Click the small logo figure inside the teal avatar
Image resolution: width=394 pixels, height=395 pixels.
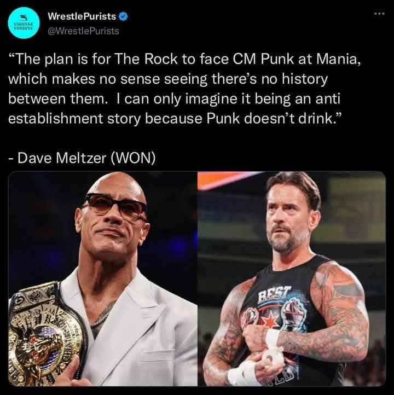(x=24, y=17)
